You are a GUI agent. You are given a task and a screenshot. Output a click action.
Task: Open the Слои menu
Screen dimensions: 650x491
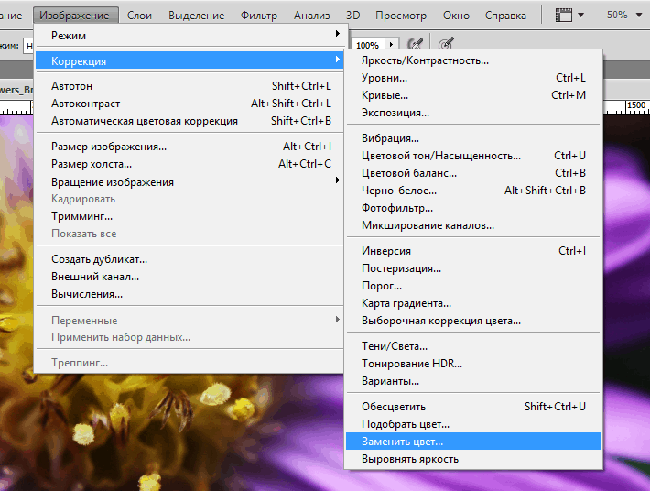tap(139, 16)
